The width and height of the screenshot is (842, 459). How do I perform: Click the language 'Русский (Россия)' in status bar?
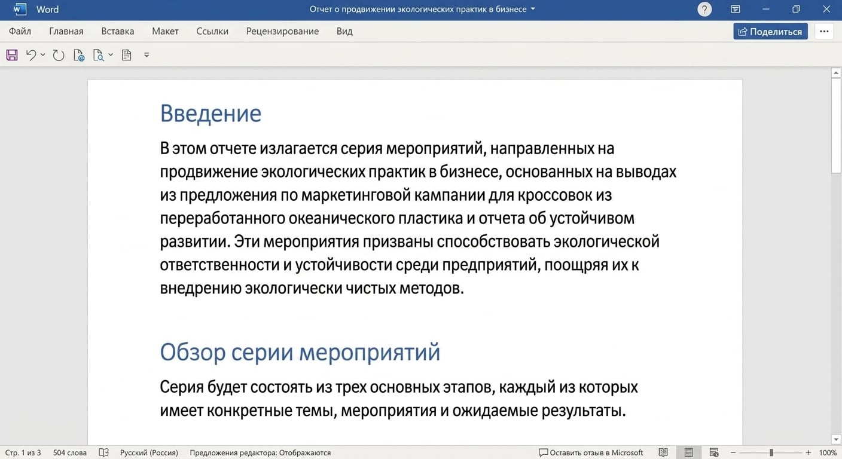(x=149, y=452)
